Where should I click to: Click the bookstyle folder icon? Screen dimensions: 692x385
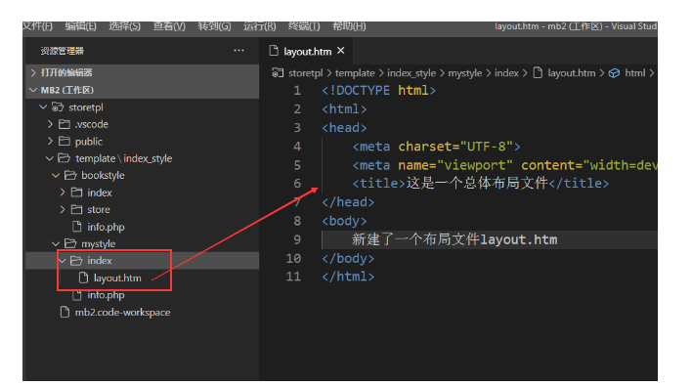(70, 176)
